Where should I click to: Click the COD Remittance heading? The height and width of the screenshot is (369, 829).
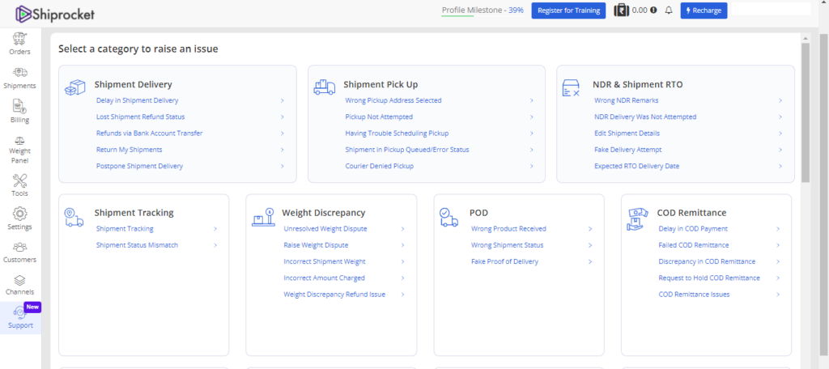[691, 213]
